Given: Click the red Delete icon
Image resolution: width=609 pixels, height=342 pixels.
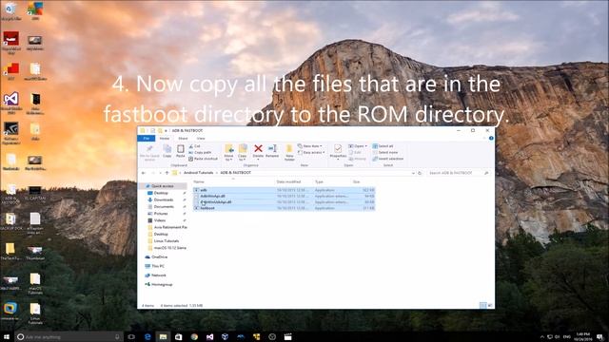Looking at the screenshot, I should [258, 148].
